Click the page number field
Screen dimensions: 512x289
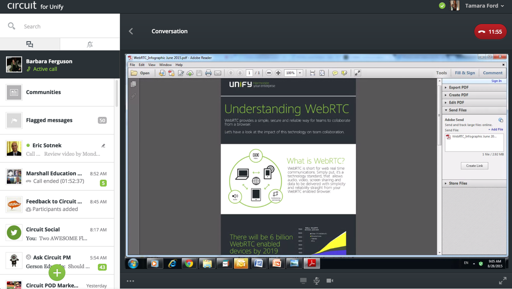249,73
